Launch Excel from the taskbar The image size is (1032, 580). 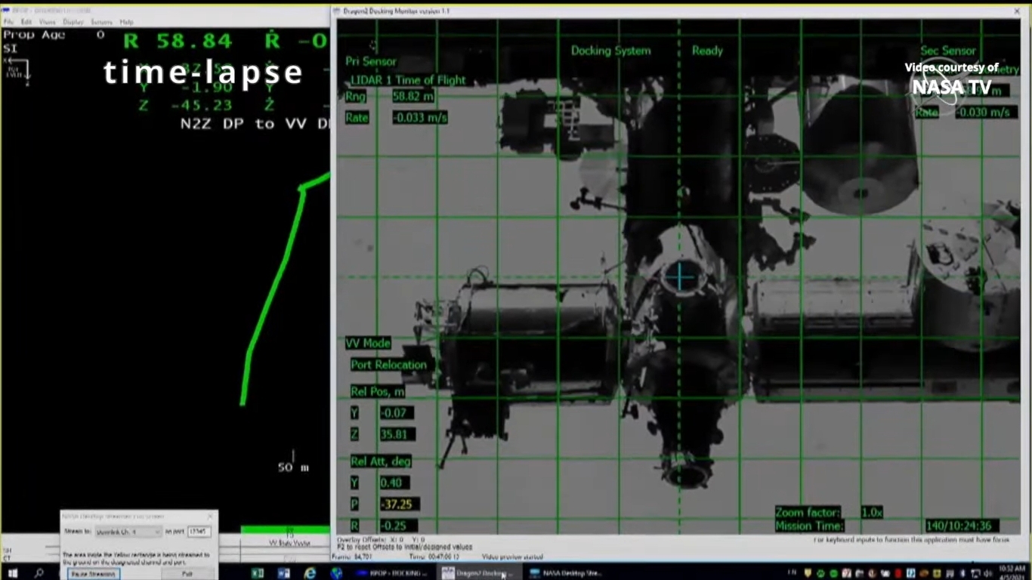click(x=258, y=573)
